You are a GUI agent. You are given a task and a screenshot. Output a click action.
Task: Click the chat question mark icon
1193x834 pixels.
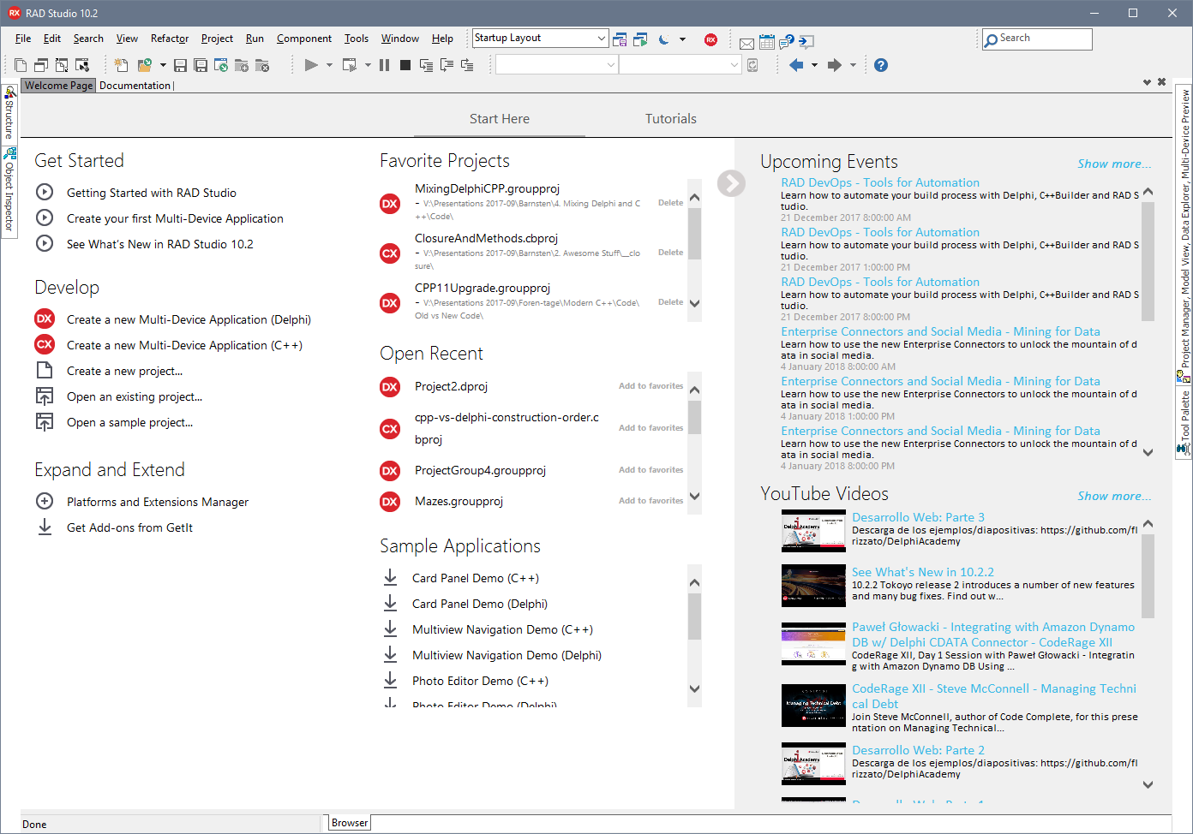(x=787, y=41)
